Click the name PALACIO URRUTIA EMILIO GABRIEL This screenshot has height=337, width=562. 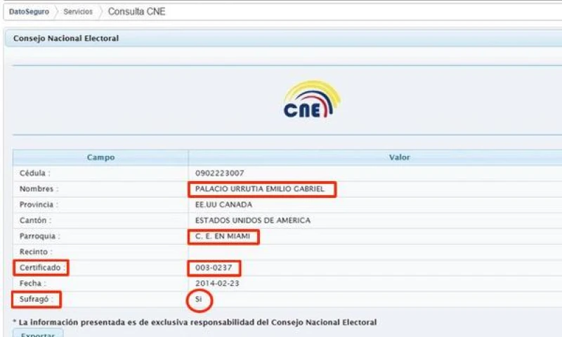click(261, 189)
